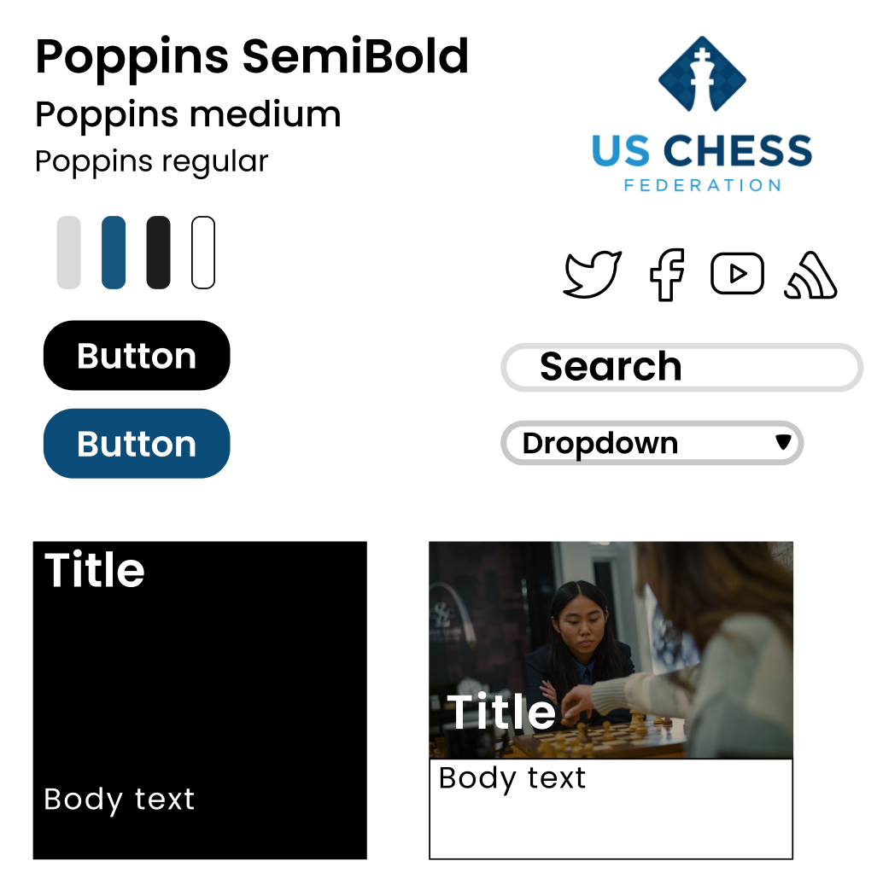Select the blue color swatch

(114, 253)
